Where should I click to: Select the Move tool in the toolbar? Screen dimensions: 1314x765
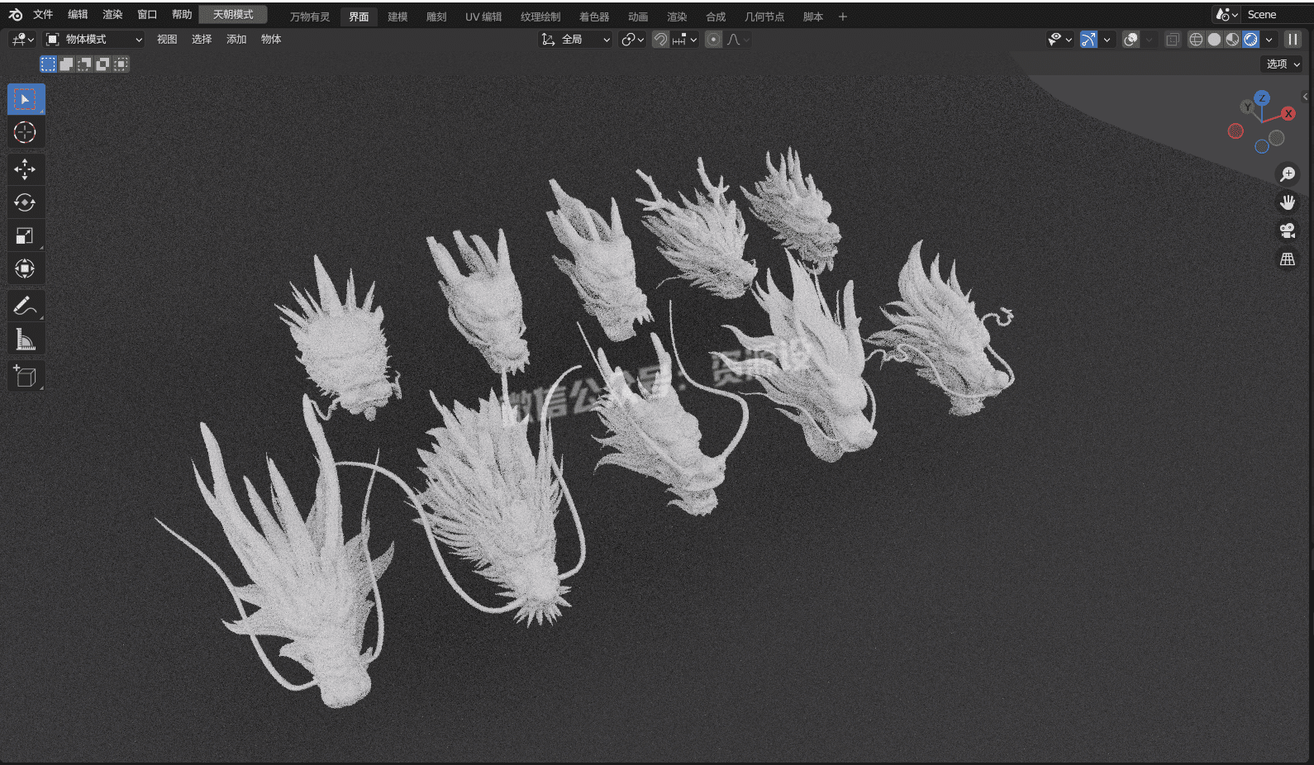25,169
